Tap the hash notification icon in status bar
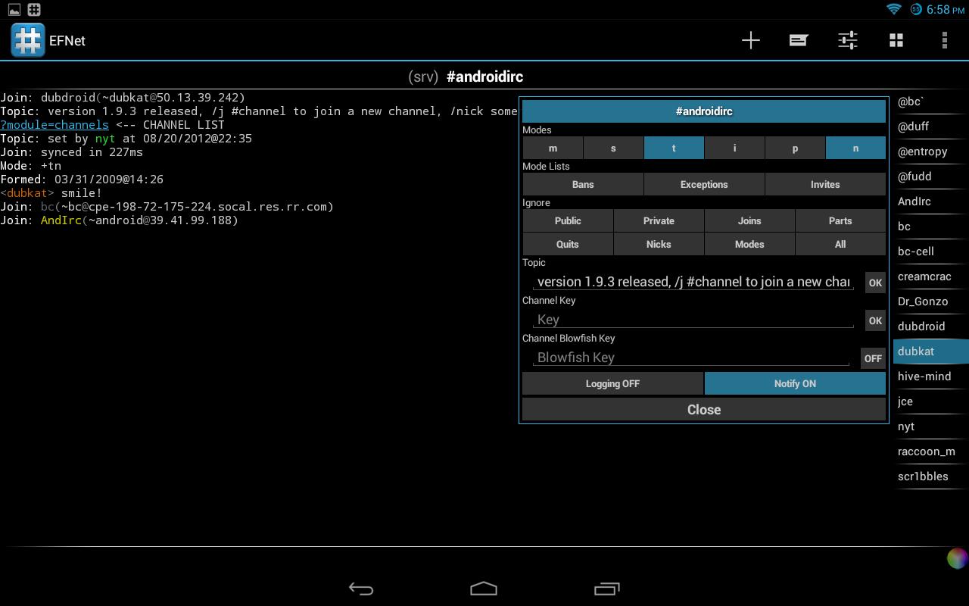This screenshot has height=606, width=969. 34,10
